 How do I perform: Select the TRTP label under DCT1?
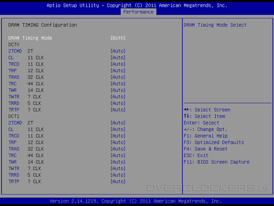pyautogui.click(x=14, y=181)
